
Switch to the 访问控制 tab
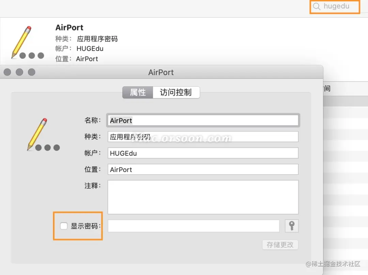click(x=176, y=92)
